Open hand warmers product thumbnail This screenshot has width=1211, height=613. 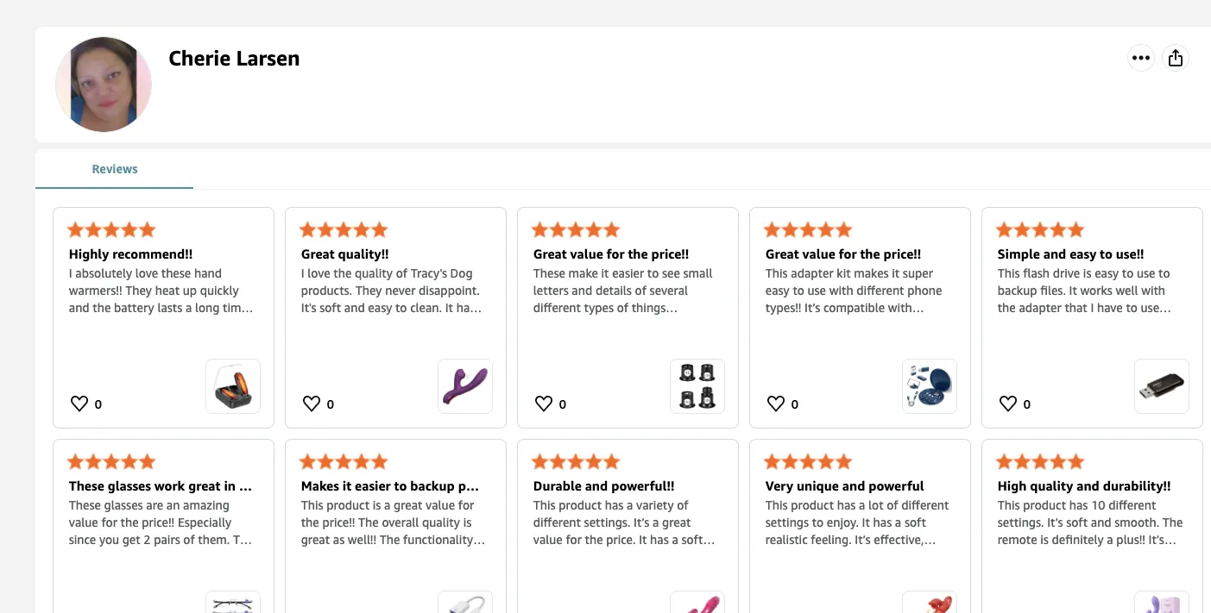pyautogui.click(x=233, y=386)
